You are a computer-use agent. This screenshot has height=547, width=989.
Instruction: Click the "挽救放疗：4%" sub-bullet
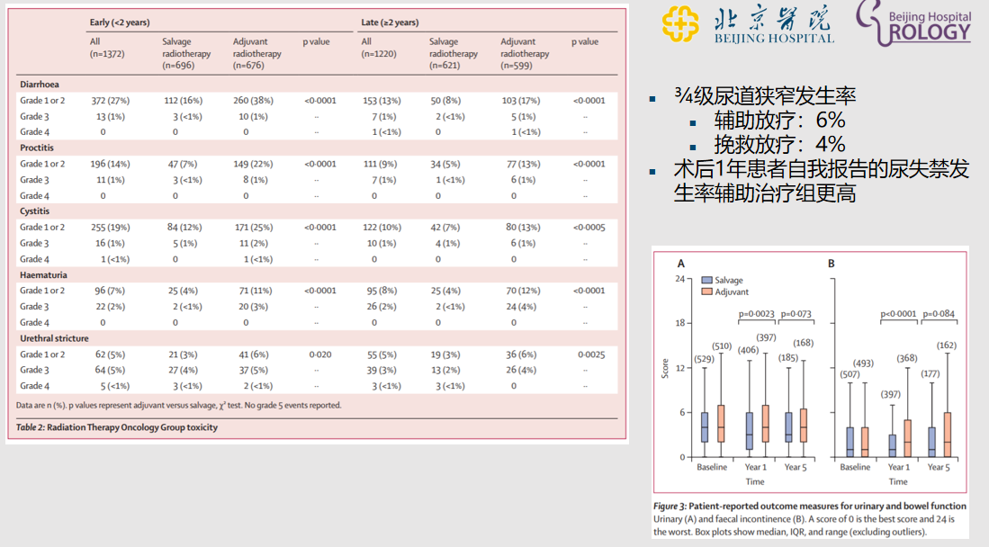779,144
